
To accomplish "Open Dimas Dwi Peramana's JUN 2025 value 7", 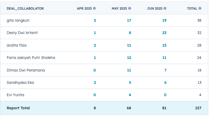I will [x=165, y=70].
